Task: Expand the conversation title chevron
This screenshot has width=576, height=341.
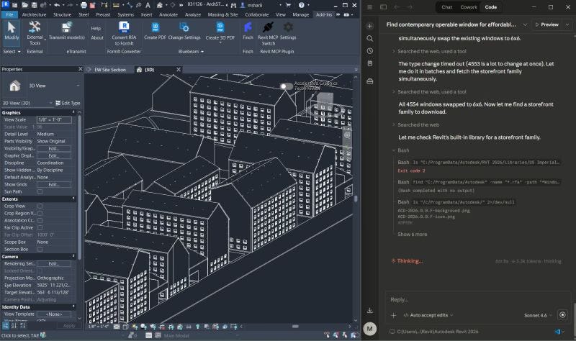Action: [x=525, y=24]
